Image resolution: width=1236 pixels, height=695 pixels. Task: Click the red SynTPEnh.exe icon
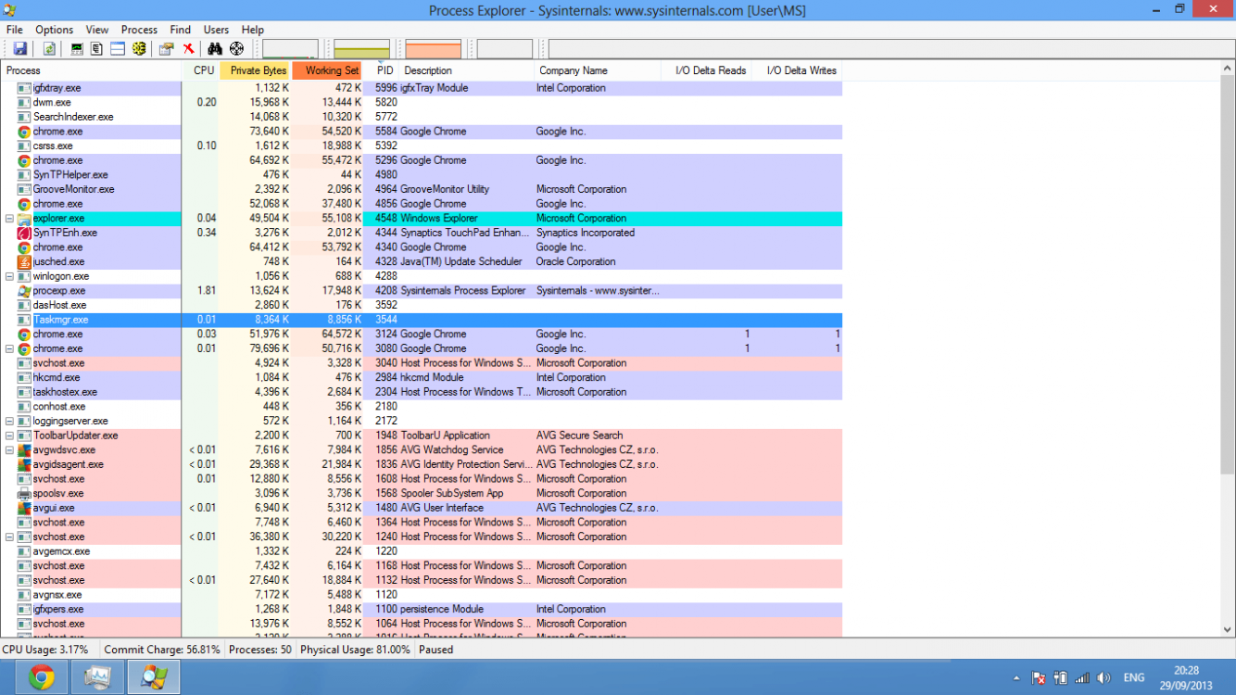pyautogui.click(x=25, y=233)
